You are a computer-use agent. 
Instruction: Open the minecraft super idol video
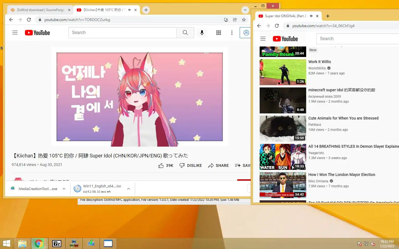[342, 90]
